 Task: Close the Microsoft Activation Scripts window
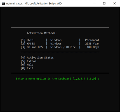point(114,3)
